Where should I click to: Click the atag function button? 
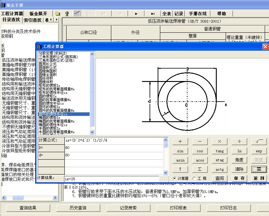[220, 160]
